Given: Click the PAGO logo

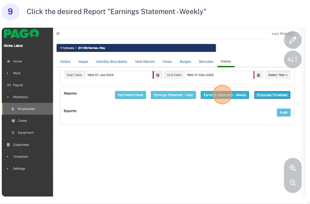Looking at the screenshot, I should (x=21, y=34).
